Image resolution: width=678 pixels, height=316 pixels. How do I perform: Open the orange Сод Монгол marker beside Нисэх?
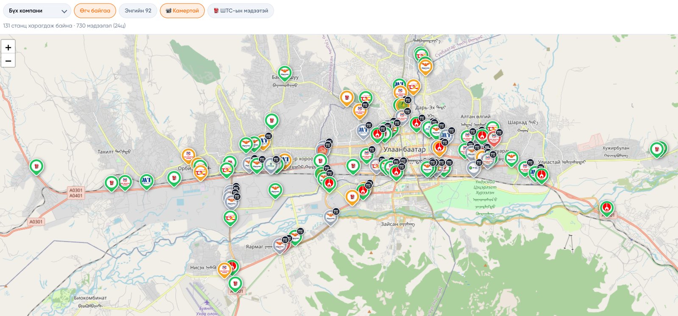[x=224, y=270]
